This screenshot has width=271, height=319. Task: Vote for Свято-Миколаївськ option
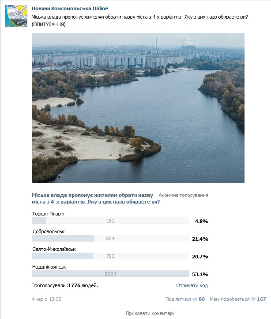54,249
